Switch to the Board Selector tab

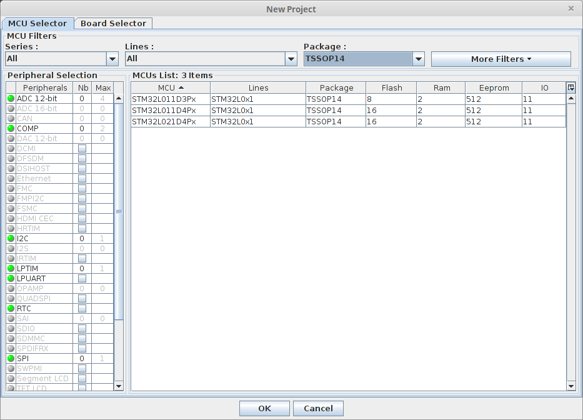tap(113, 23)
